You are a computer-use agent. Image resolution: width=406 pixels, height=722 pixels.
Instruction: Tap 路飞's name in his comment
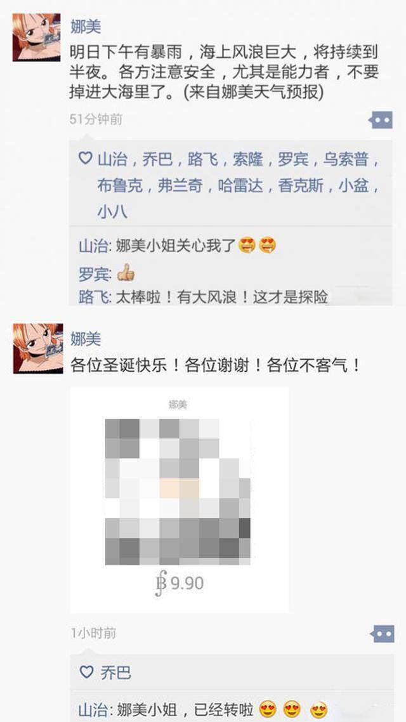[x=93, y=298]
